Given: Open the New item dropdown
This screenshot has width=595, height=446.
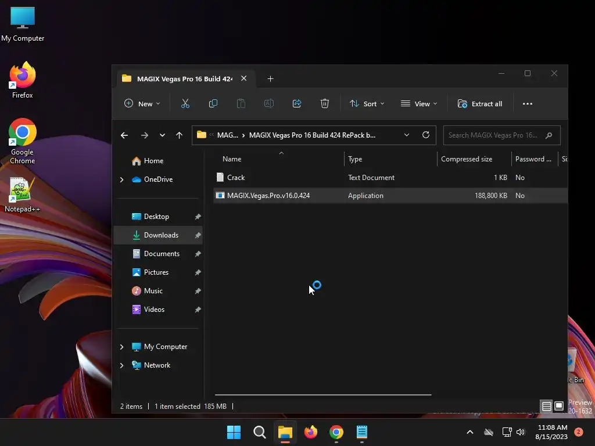Looking at the screenshot, I should [142, 103].
